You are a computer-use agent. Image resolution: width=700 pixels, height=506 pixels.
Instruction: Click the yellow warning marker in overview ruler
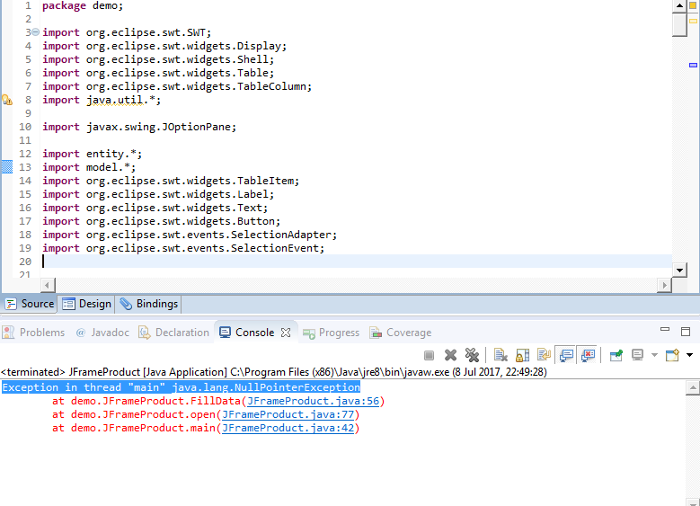click(693, 21)
